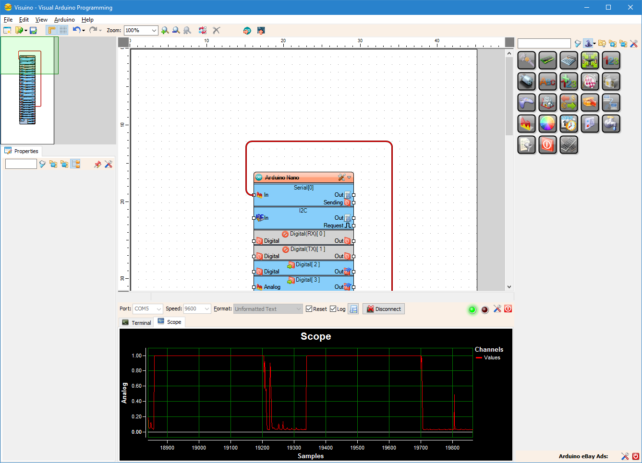This screenshot has height=463, width=642.
Task: Click the memory chip components icon
Action: click(x=547, y=60)
